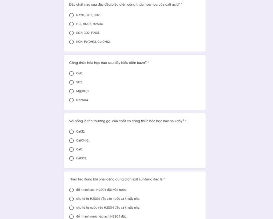Choose CaCl2 for the vôi sống question
273x219 pixels.
tap(71, 132)
